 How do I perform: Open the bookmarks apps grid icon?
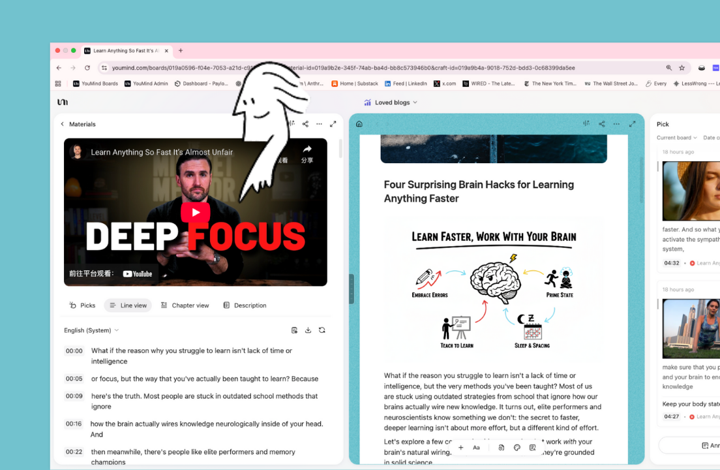[58, 84]
